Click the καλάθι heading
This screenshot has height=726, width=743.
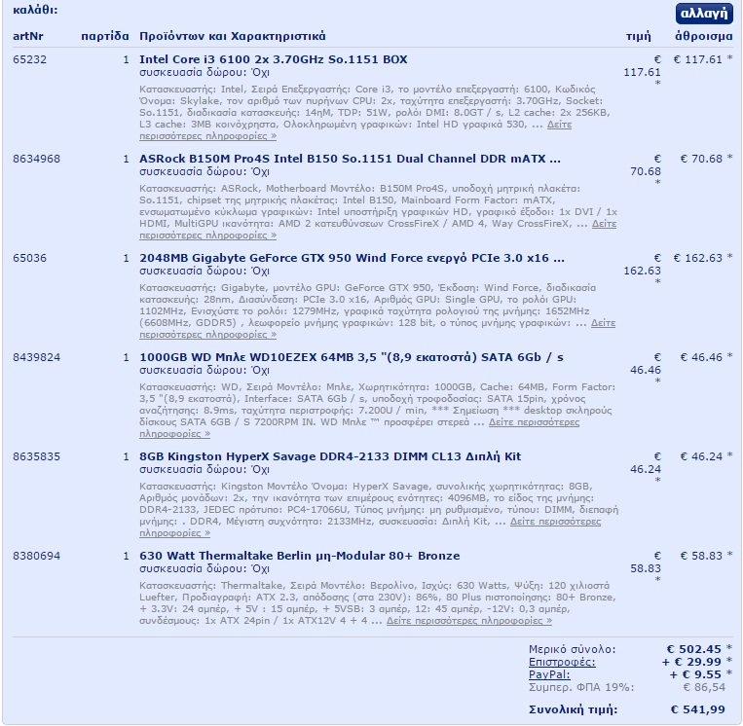point(35,10)
